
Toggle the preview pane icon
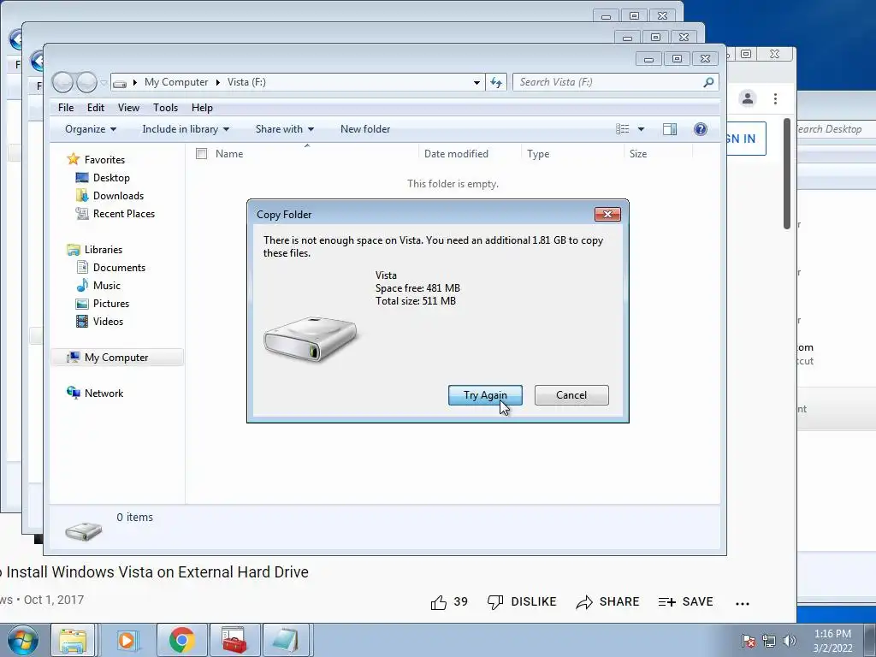click(669, 129)
